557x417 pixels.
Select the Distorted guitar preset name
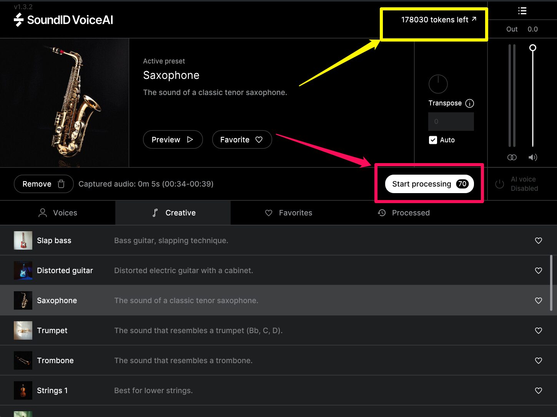[x=65, y=270]
